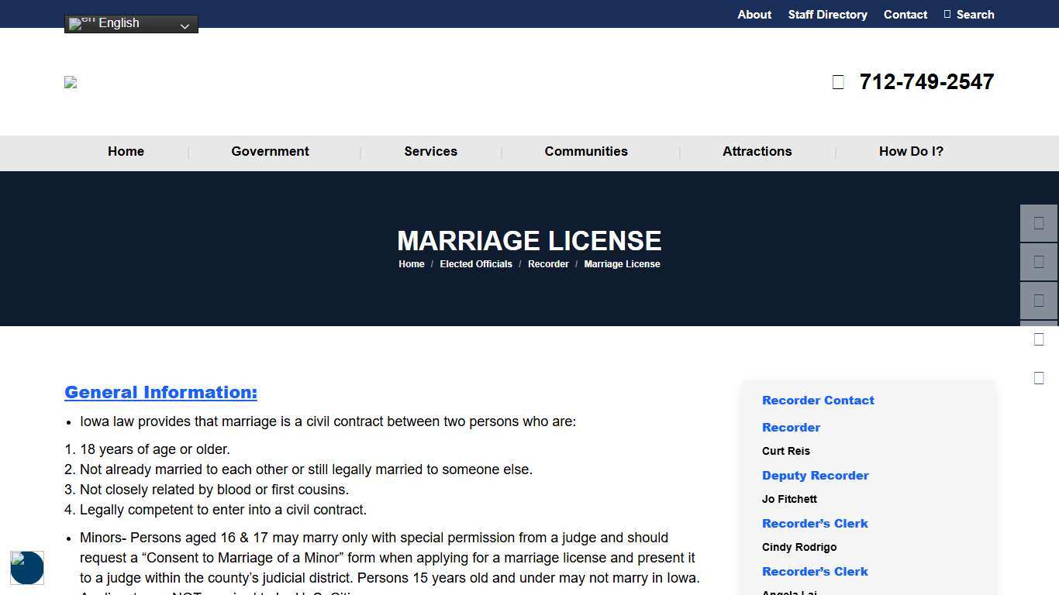
Task: Click the lower white square toggle on right edge
Action: [1039, 377]
